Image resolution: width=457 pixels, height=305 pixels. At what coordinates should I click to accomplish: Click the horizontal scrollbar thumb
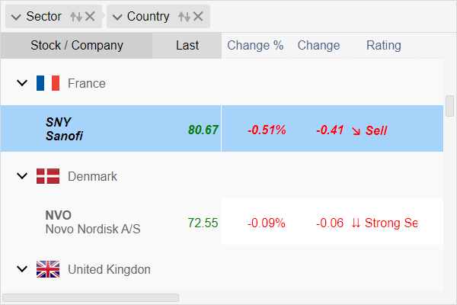click(x=90, y=297)
